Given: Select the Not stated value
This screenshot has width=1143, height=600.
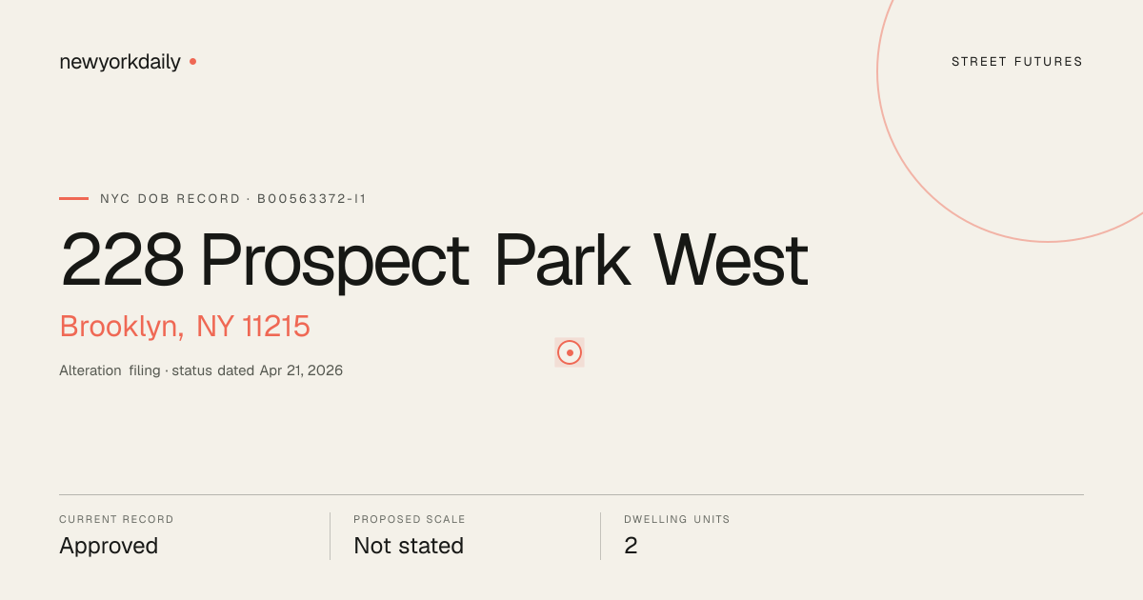Looking at the screenshot, I should point(409,546).
